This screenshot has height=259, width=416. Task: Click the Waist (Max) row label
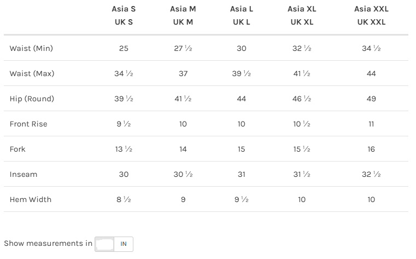coord(32,73)
